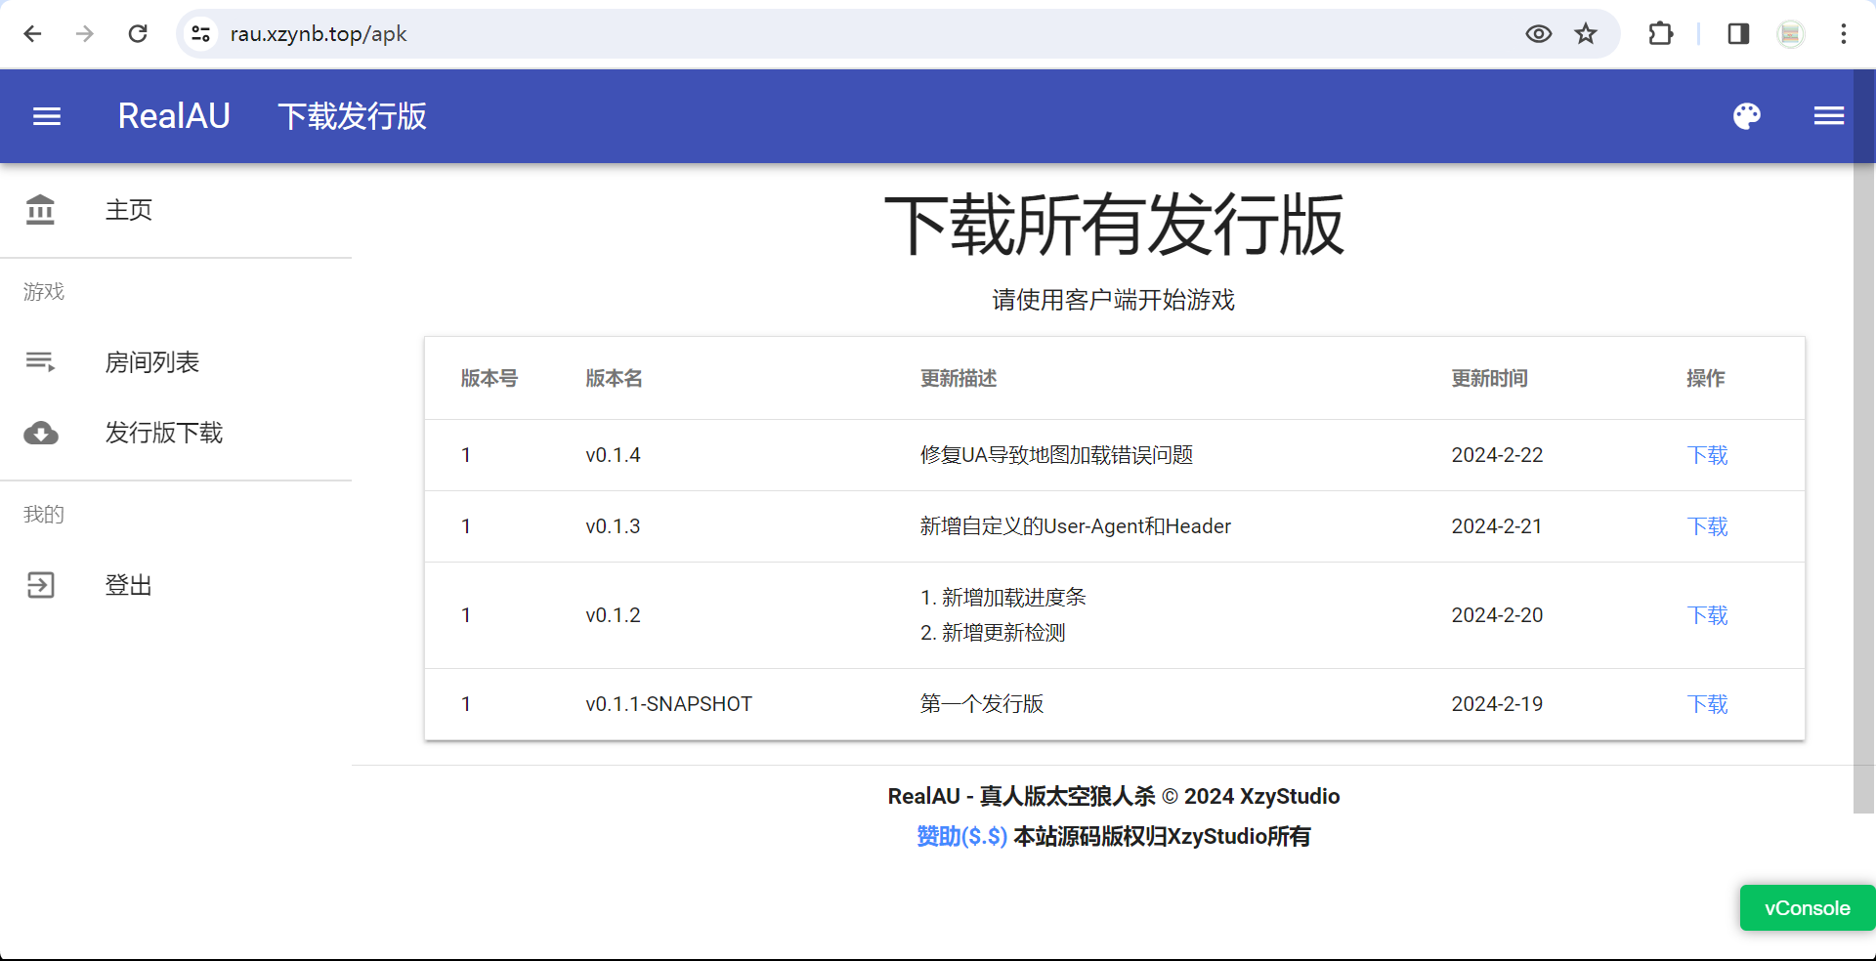Click the 下载发行版 header title
This screenshot has height=961, width=1876.
tap(352, 116)
